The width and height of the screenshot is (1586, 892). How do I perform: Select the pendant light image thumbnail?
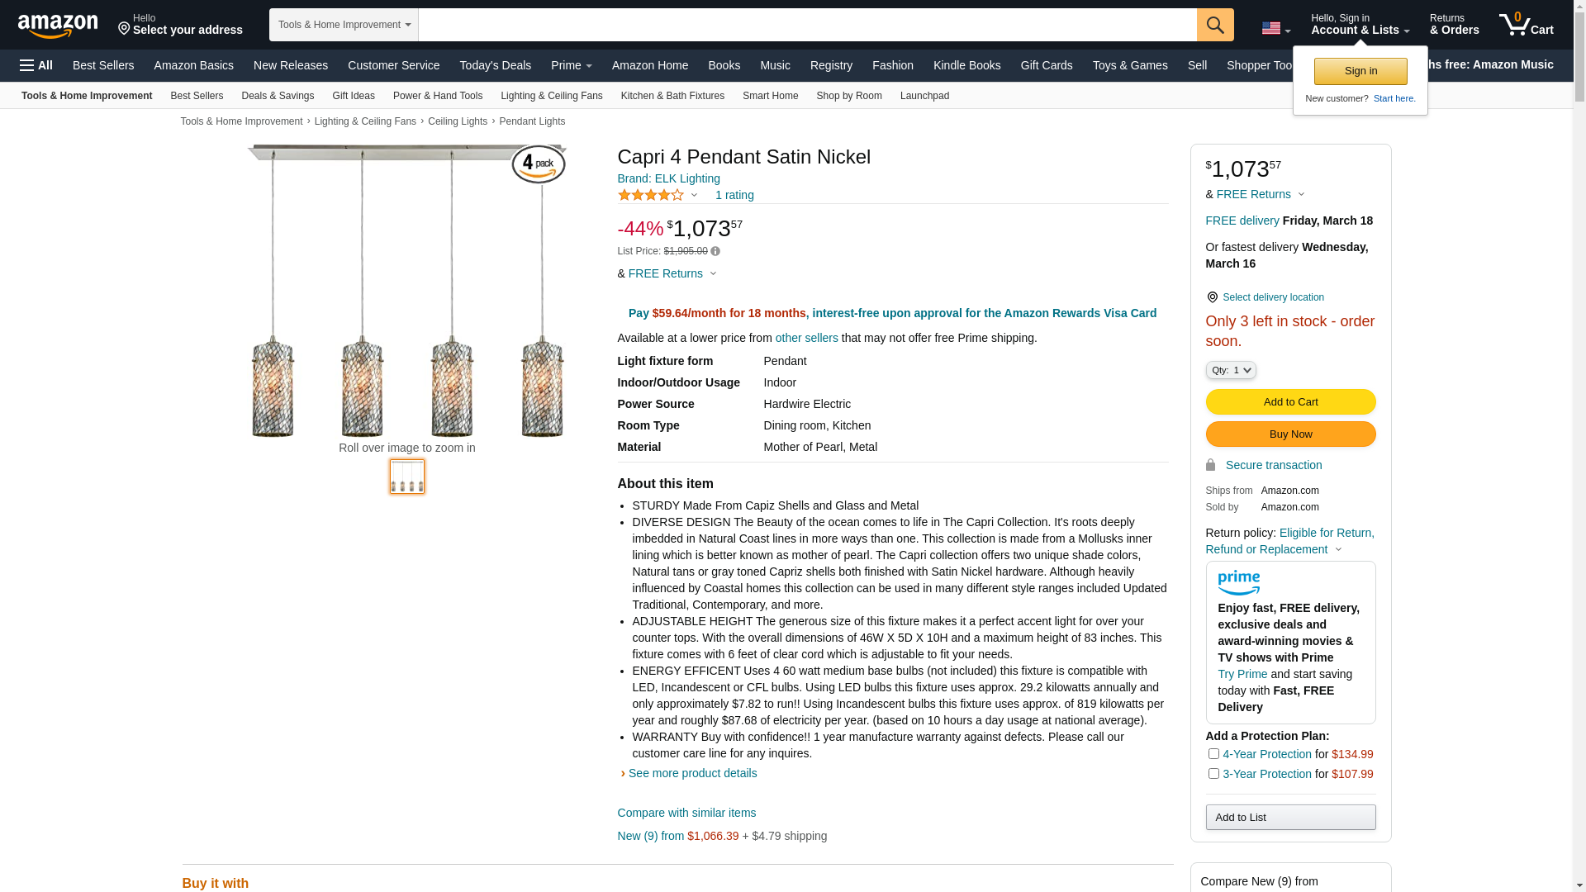pyautogui.click(x=407, y=477)
